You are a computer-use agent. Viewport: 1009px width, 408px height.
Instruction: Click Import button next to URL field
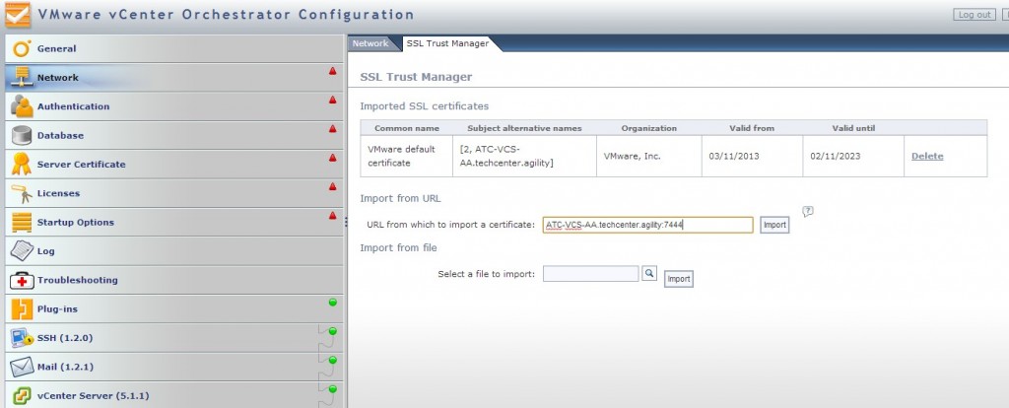pos(774,225)
